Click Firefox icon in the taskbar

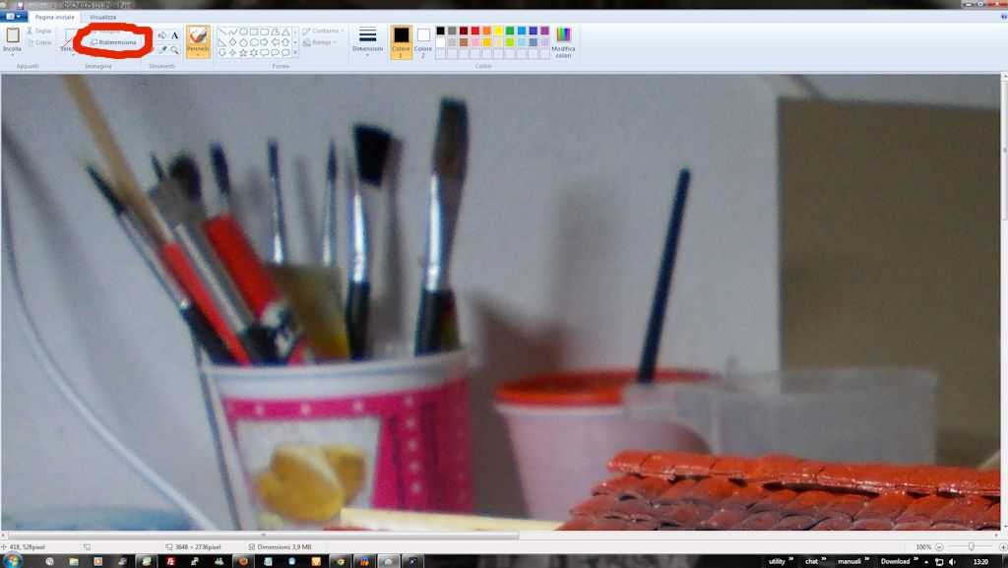[243, 561]
